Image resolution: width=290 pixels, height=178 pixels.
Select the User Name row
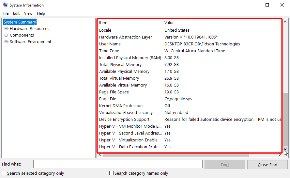pos(190,44)
